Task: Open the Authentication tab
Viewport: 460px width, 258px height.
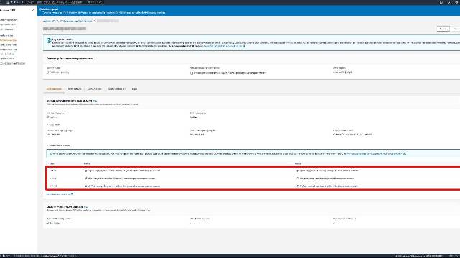Action: tap(54, 89)
